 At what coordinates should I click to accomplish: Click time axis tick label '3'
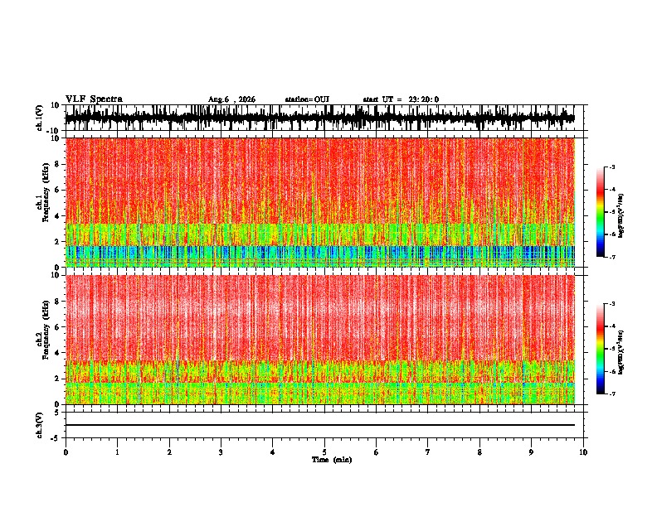coord(221,452)
